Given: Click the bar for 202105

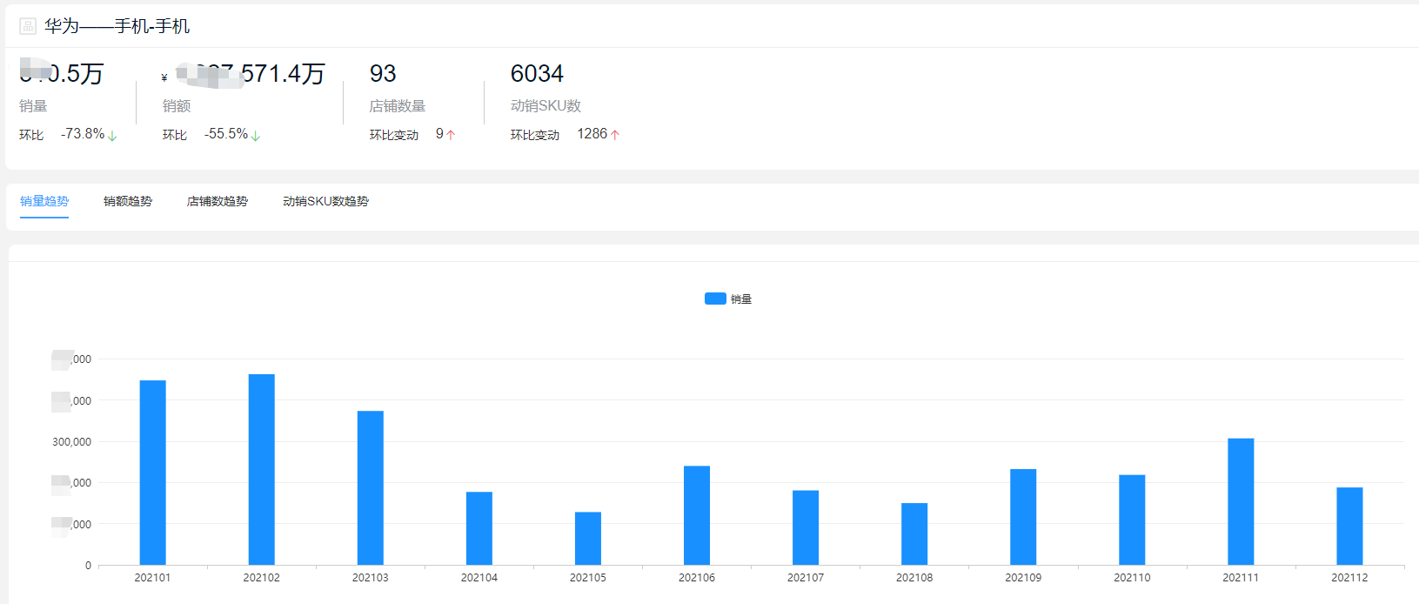Looking at the screenshot, I should [x=588, y=539].
